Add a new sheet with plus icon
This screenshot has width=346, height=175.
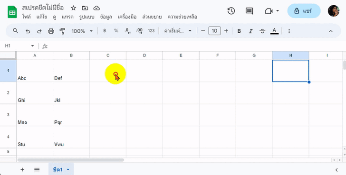[22, 169]
